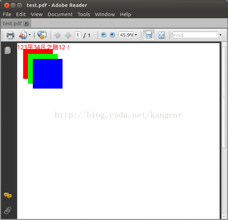Click the page number field showing 1
The image size is (228, 220).
(78, 35)
